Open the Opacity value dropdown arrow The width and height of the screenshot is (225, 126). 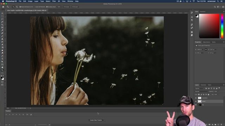pos(218,91)
